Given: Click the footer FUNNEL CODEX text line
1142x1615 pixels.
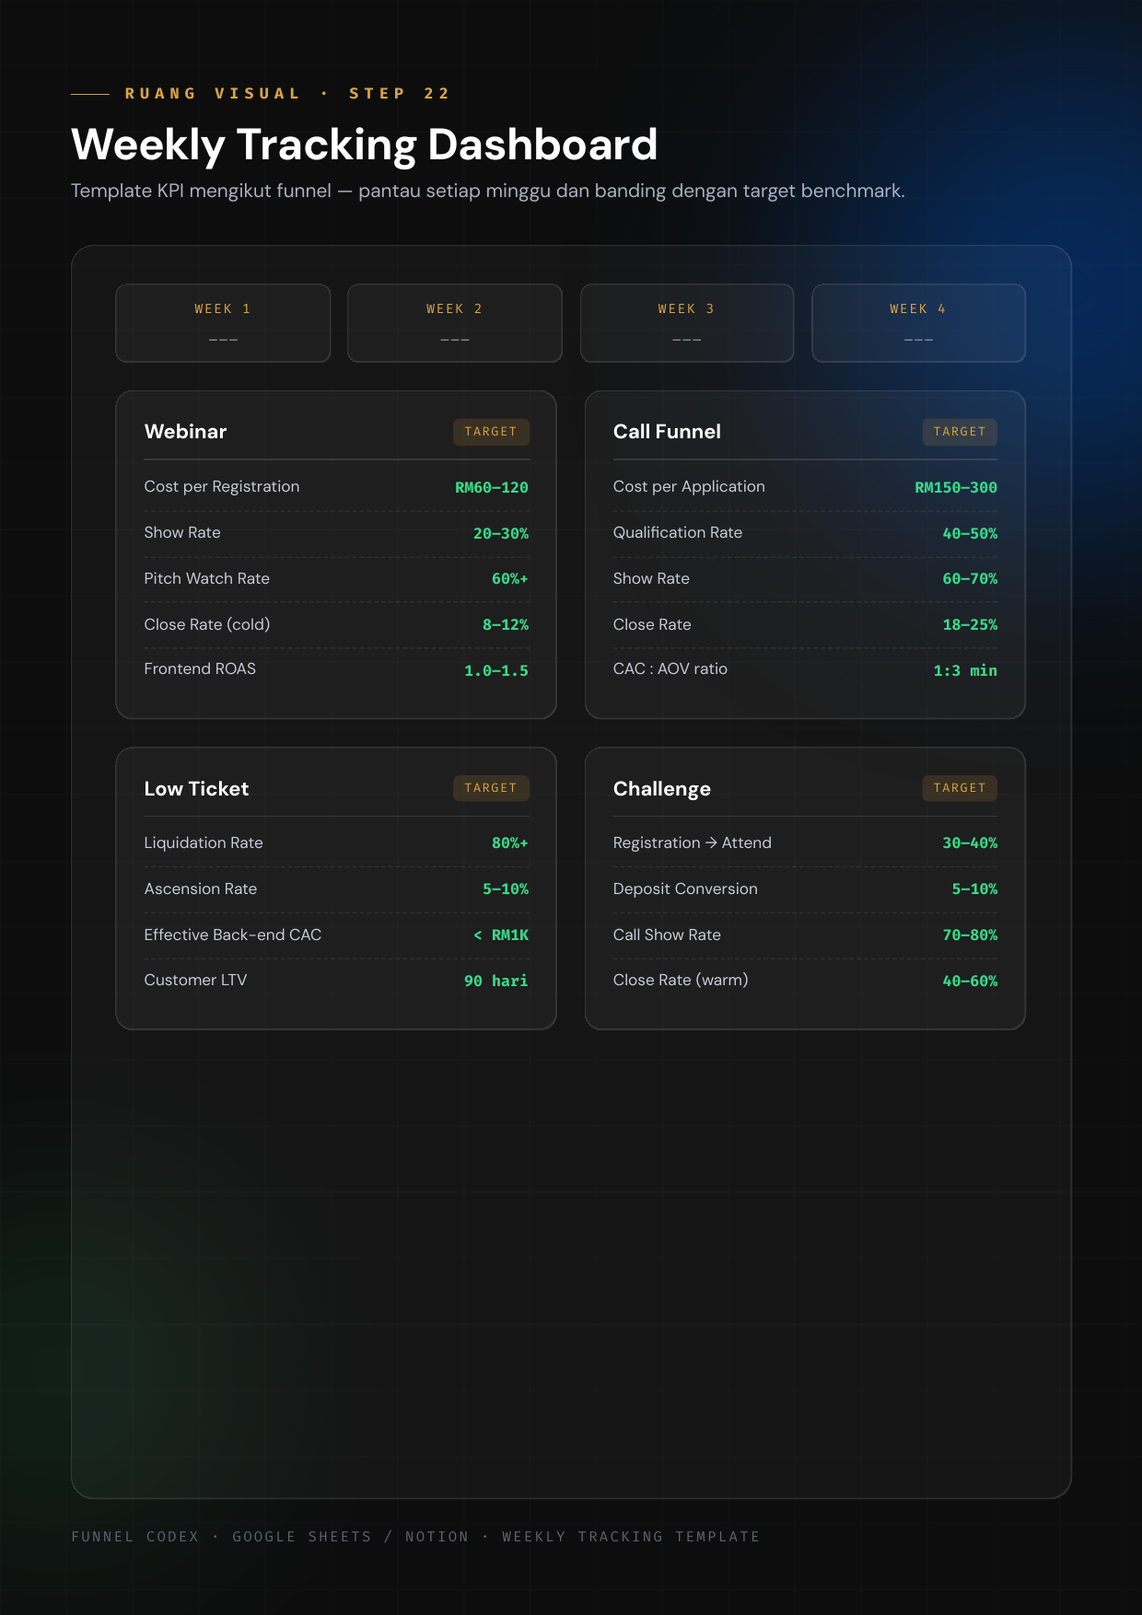Looking at the screenshot, I should 415,1537.
